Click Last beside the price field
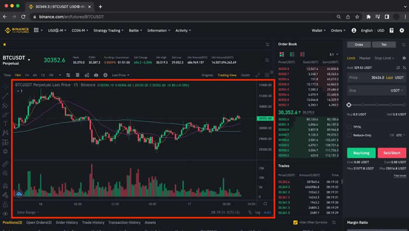The image size is (409, 231). tap(390, 78)
